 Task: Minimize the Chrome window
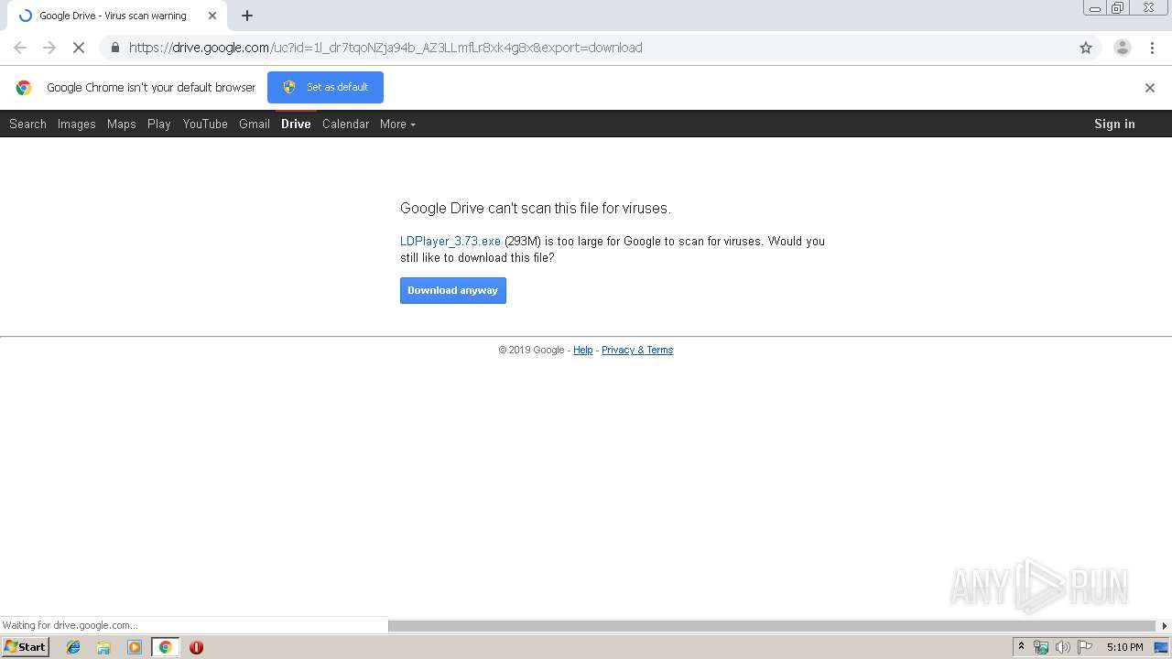point(1095,8)
